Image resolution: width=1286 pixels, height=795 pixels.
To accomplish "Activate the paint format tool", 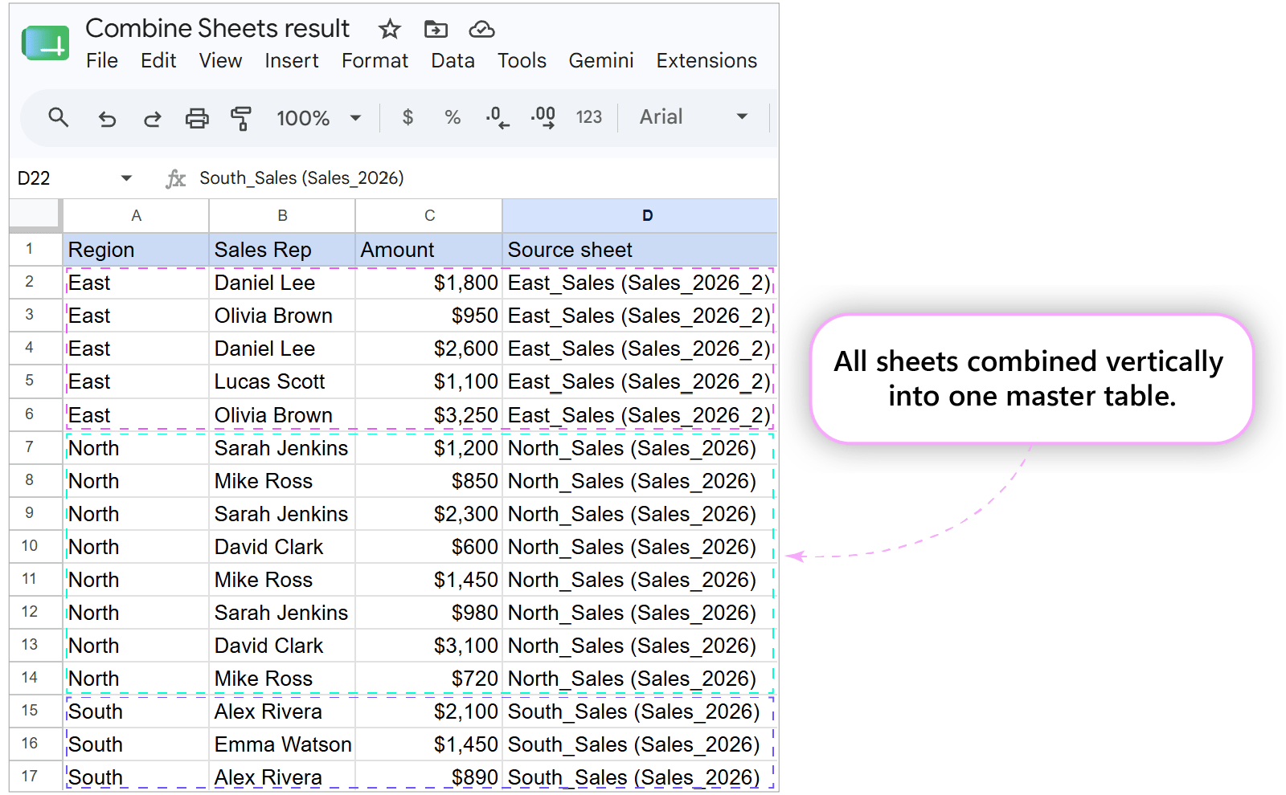I will click(241, 119).
